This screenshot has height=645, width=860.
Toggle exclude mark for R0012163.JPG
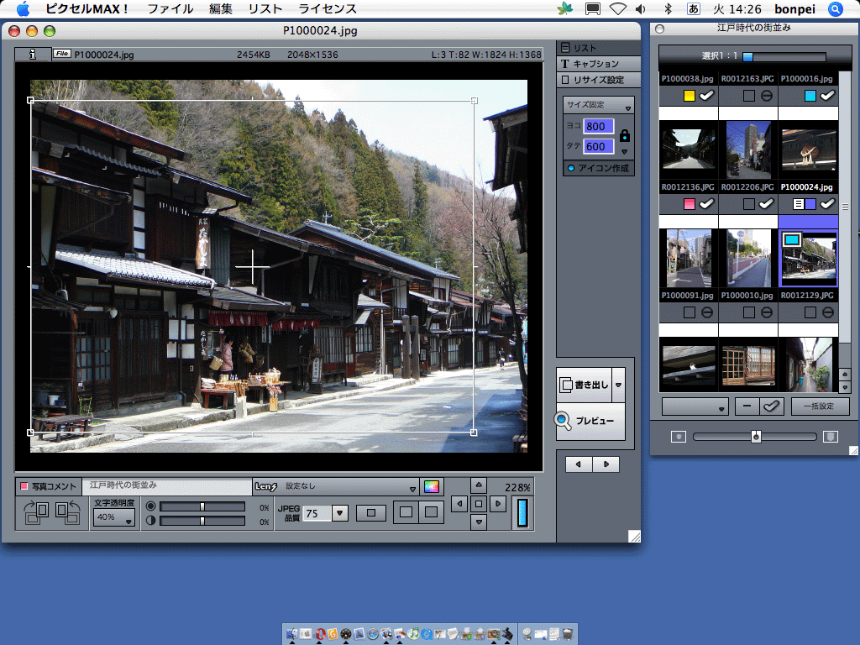pyautogui.click(x=767, y=96)
